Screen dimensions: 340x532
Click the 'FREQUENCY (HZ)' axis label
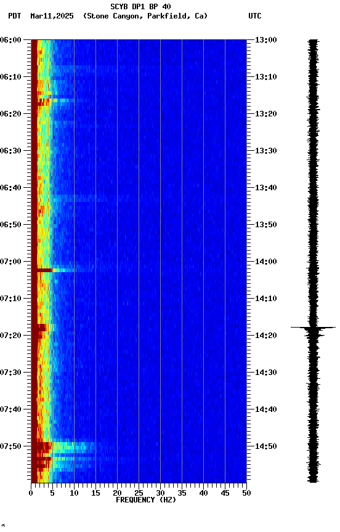[146, 500]
